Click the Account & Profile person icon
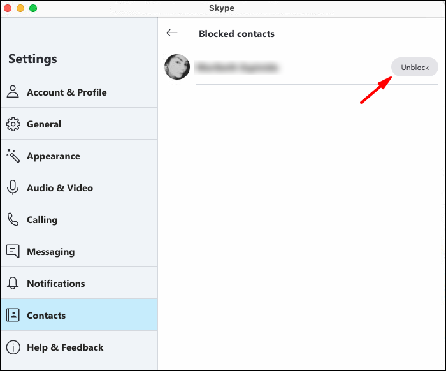446x371 pixels. [x=13, y=92]
